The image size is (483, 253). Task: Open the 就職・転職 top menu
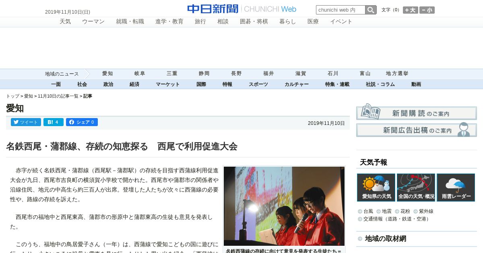[x=130, y=22]
